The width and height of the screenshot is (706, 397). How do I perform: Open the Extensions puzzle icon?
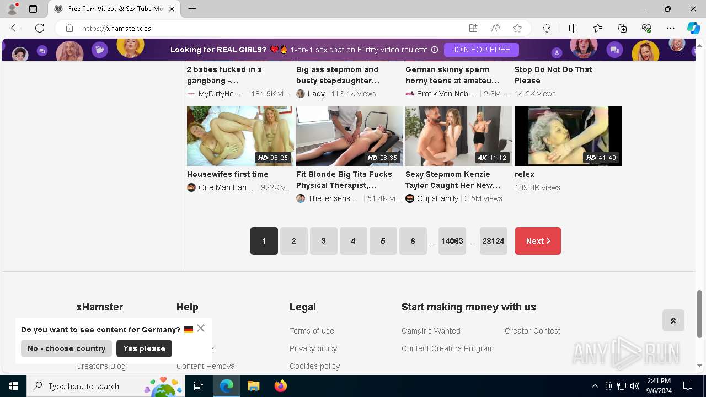547,28
